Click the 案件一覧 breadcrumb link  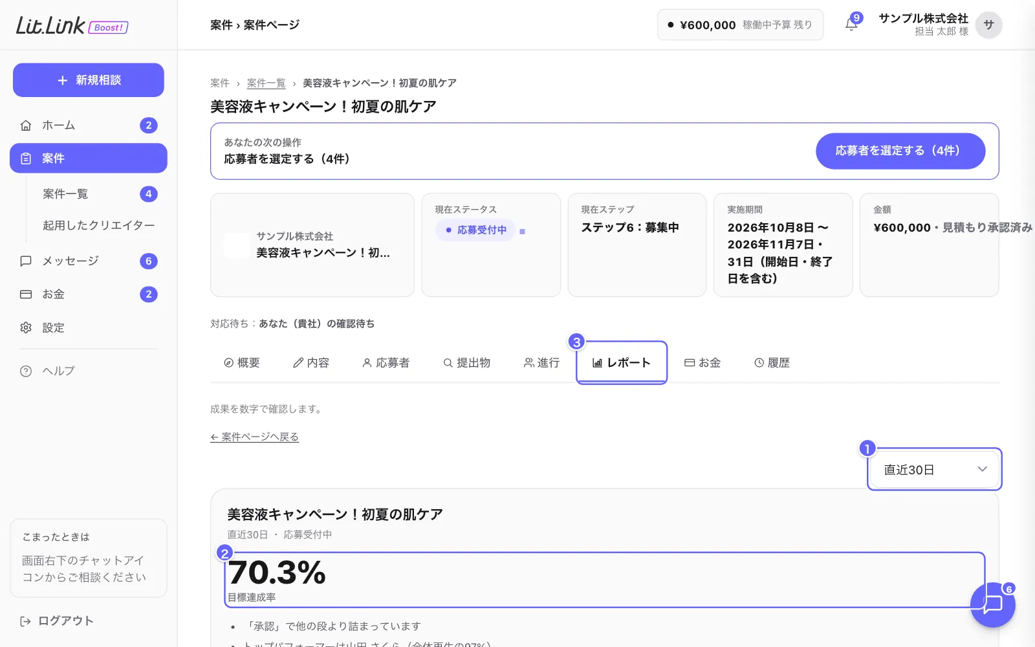266,83
